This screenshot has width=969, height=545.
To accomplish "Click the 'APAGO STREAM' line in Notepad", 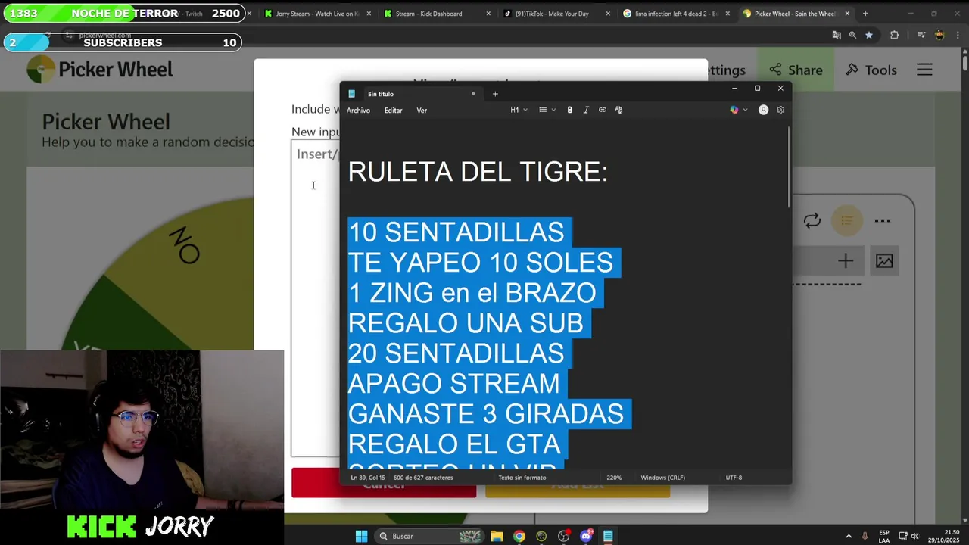I will click(453, 384).
